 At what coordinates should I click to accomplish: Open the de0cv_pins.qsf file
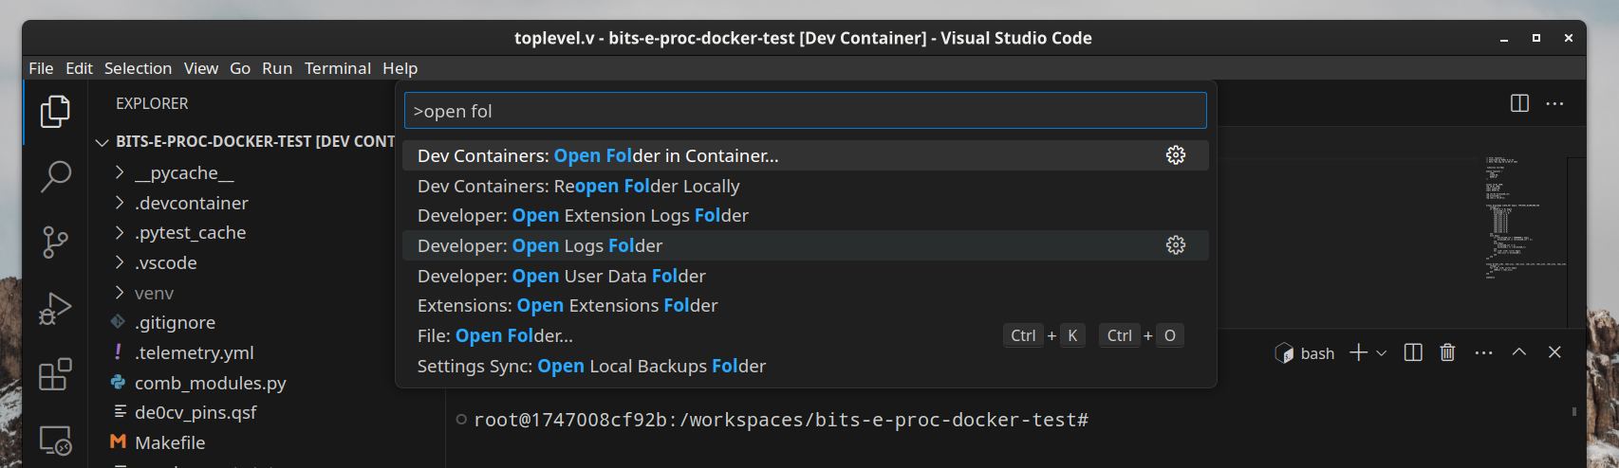(195, 412)
